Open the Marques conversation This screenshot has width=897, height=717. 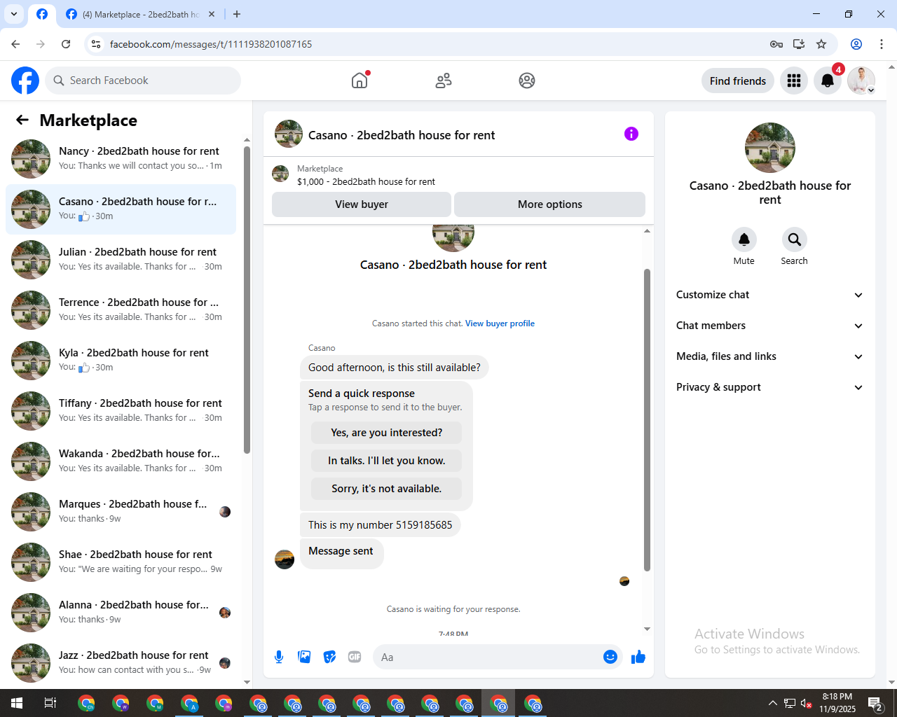coord(121,512)
